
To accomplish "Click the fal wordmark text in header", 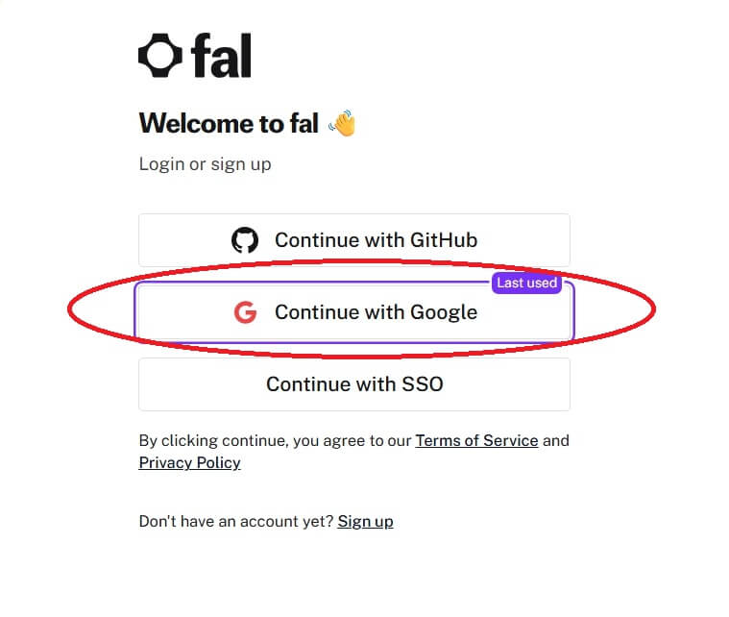I will pyautogui.click(x=221, y=57).
